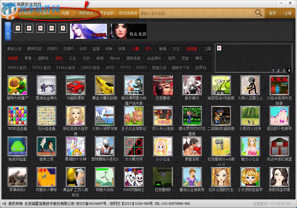Open the 火柴人领军守城 game icon

[x=105, y=116]
